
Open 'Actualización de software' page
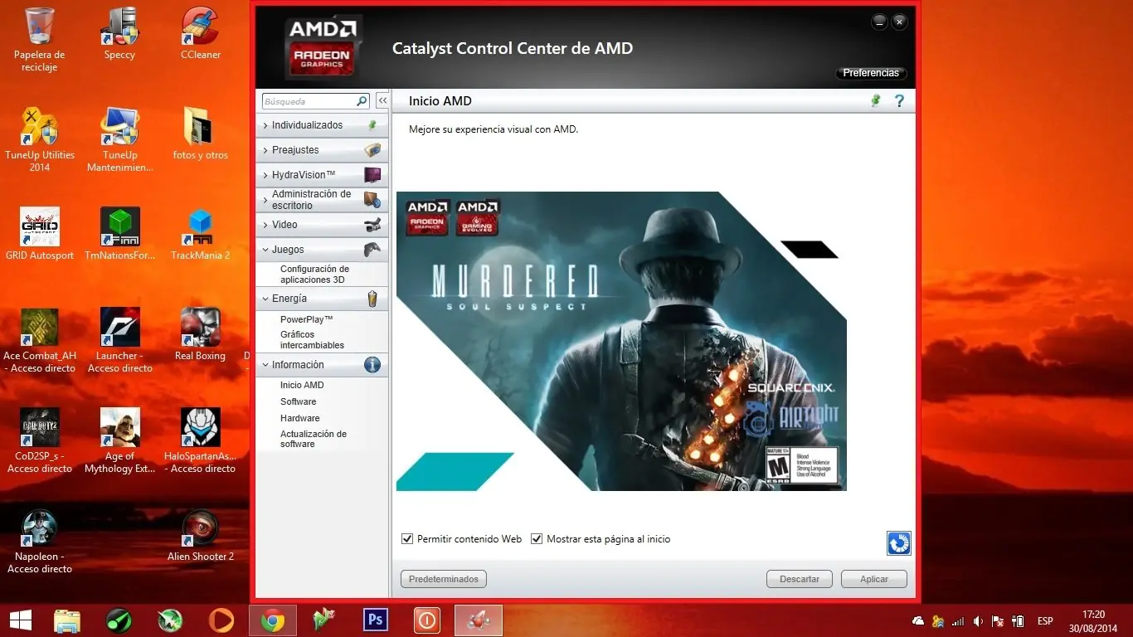pyautogui.click(x=314, y=439)
